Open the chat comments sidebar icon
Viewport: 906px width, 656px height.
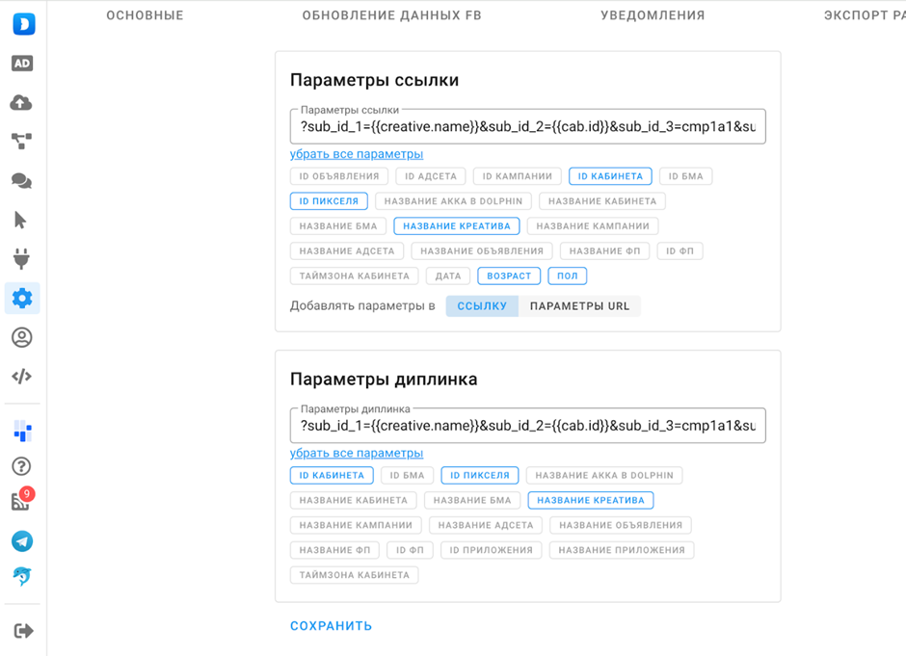22,181
